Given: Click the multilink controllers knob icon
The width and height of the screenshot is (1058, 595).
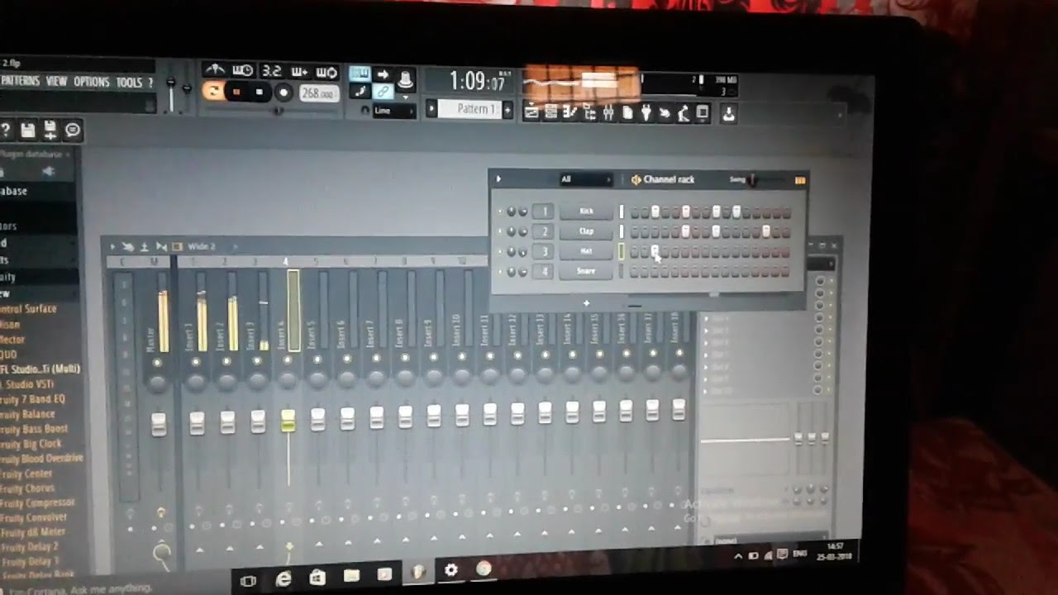Looking at the screenshot, I should click(406, 80).
